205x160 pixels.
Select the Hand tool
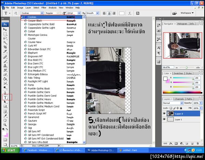pyautogui.click(x=5, y=120)
